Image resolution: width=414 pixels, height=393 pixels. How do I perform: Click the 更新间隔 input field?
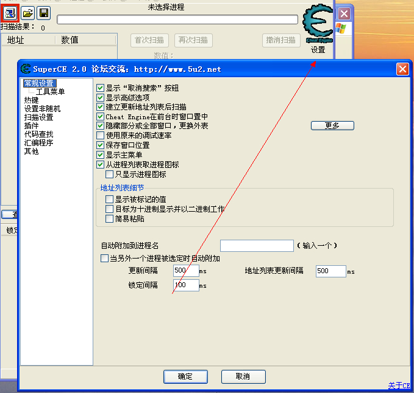[x=186, y=271]
